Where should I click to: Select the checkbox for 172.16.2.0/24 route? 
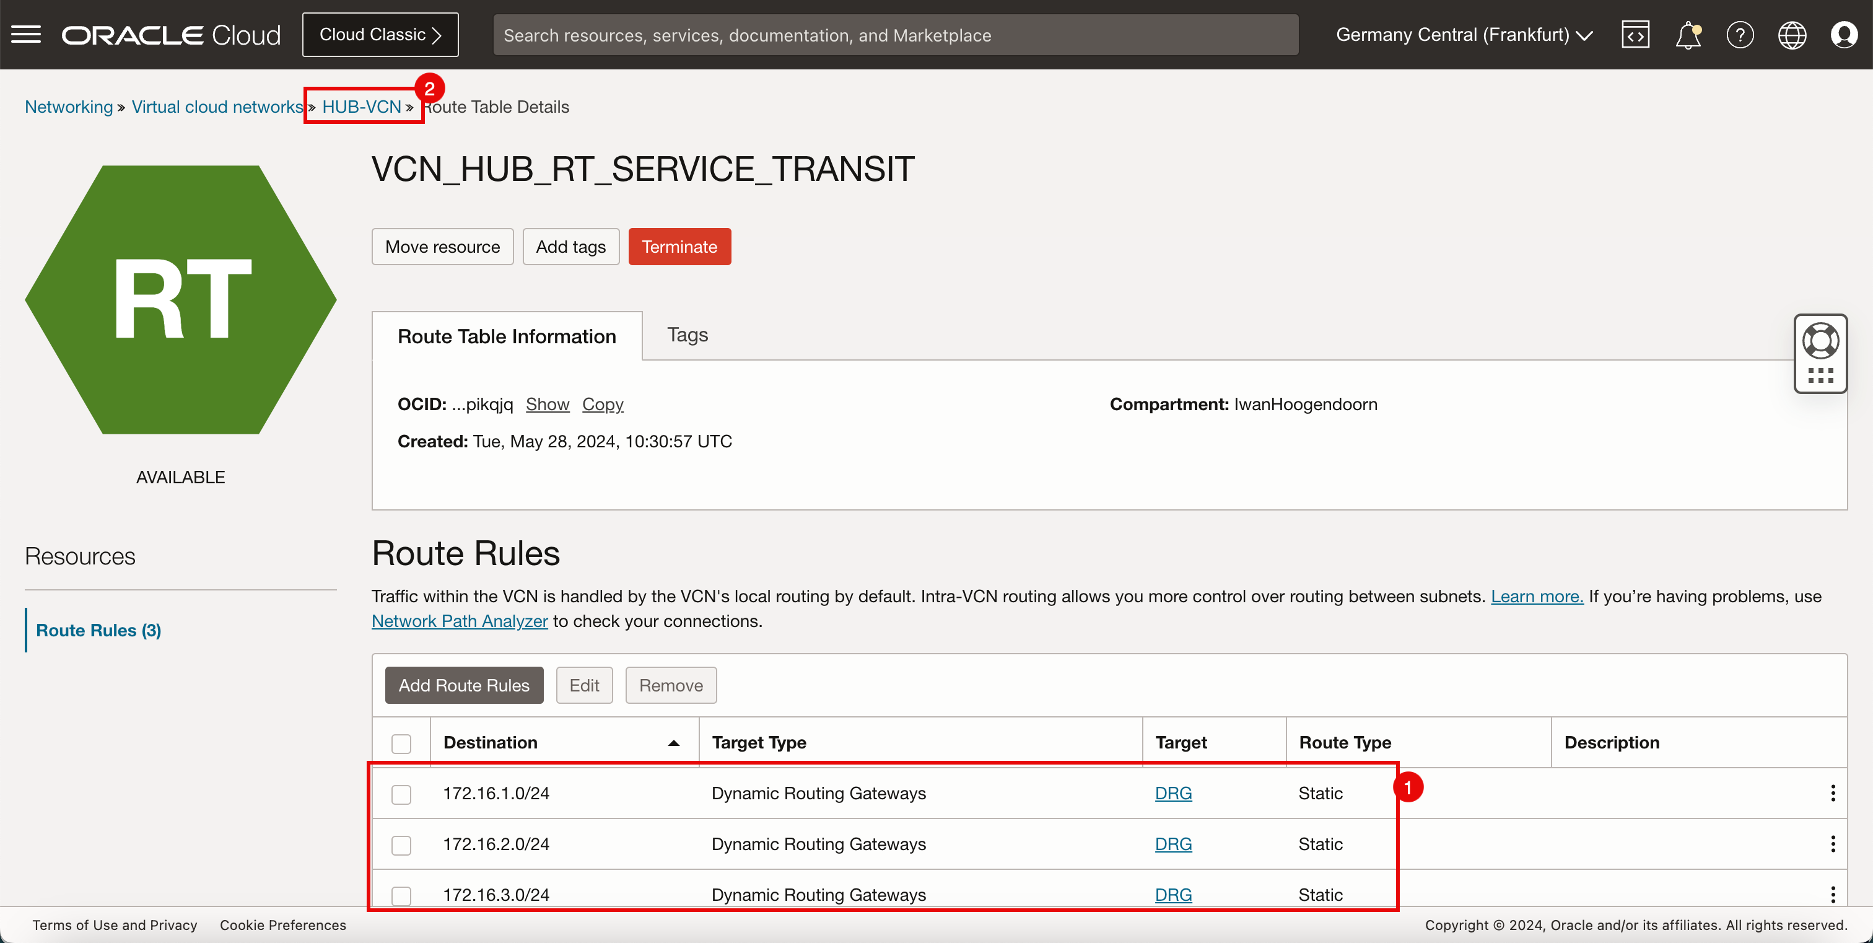click(401, 843)
